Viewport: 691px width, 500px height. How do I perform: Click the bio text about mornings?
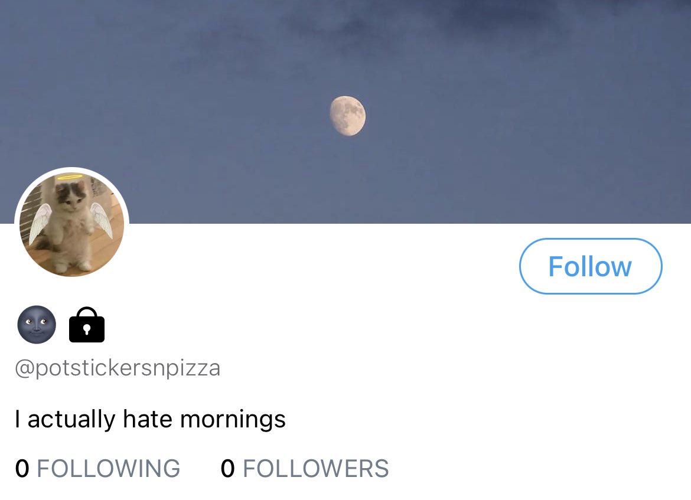[150, 419]
